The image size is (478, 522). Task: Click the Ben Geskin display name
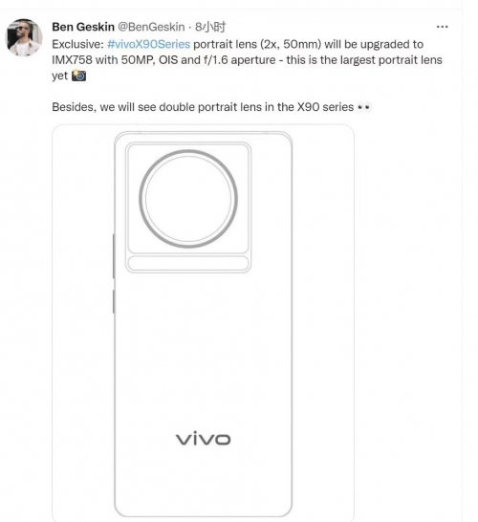coord(83,27)
